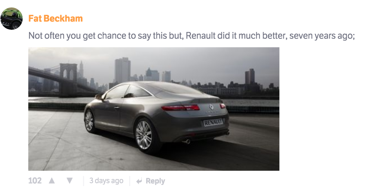Click the comment text mentioning Renault
390x195 pixels.
click(x=192, y=36)
